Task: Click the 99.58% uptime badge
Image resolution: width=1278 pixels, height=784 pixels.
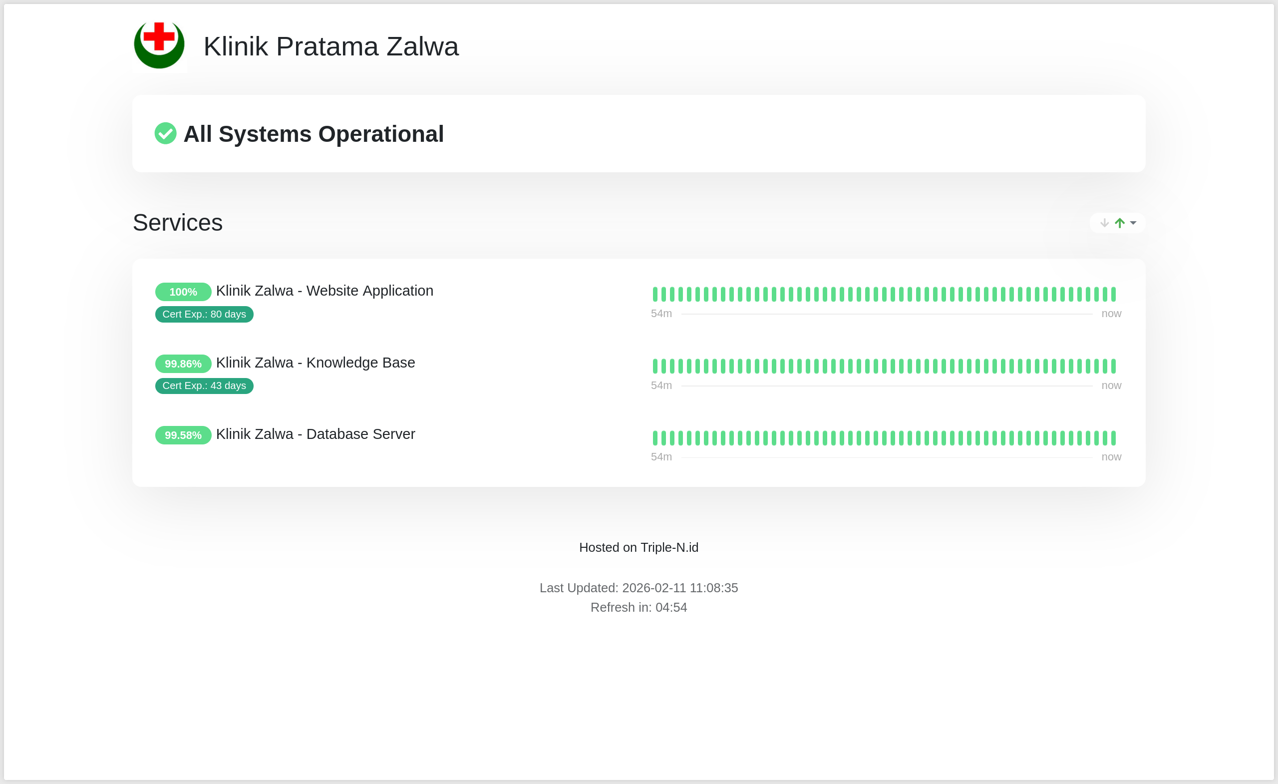Action: [x=183, y=435]
